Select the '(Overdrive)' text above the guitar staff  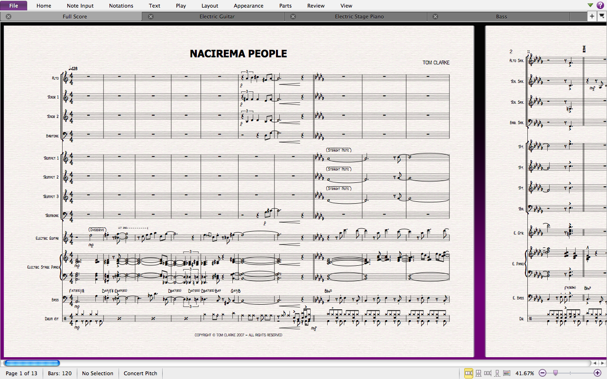pos(97,230)
